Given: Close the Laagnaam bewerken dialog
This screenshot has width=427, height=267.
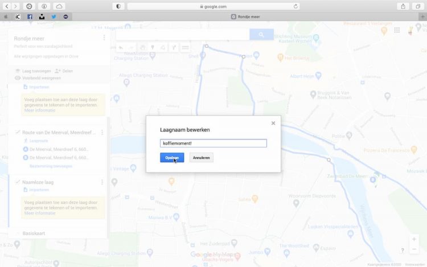Looking at the screenshot, I should coord(273,123).
